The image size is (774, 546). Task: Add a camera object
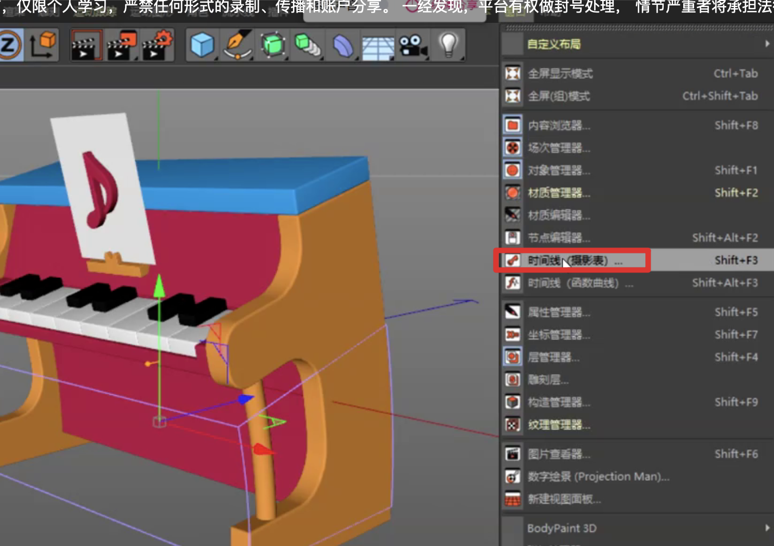[x=413, y=46]
